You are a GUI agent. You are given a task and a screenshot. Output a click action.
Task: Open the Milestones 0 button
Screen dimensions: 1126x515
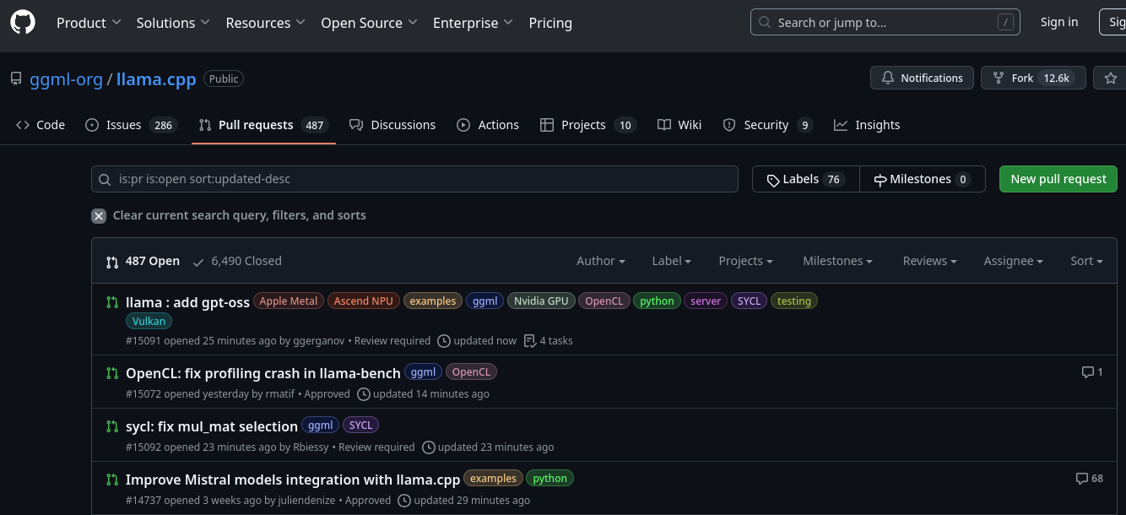pos(923,179)
